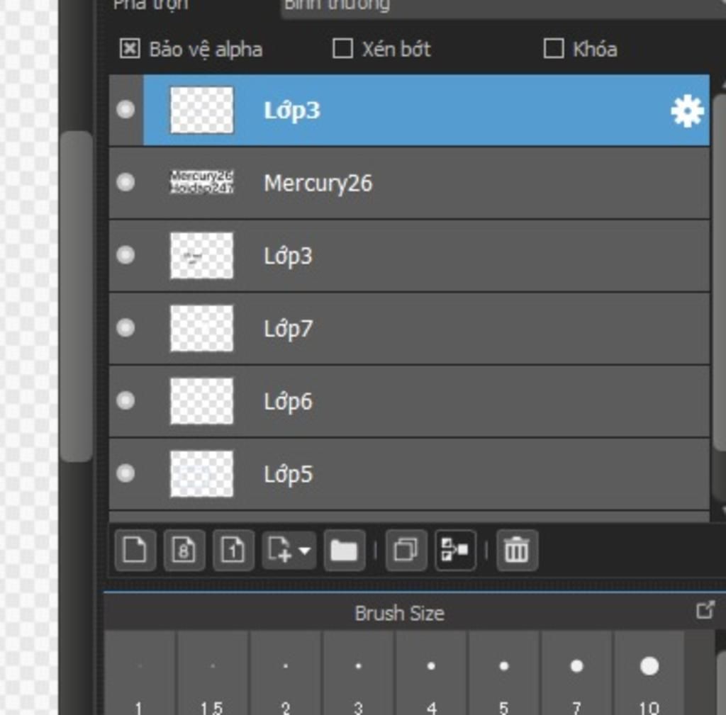Toggle visibility of Lớp7 layer
Viewport: 726px width, 715px height.
click(125, 328)
